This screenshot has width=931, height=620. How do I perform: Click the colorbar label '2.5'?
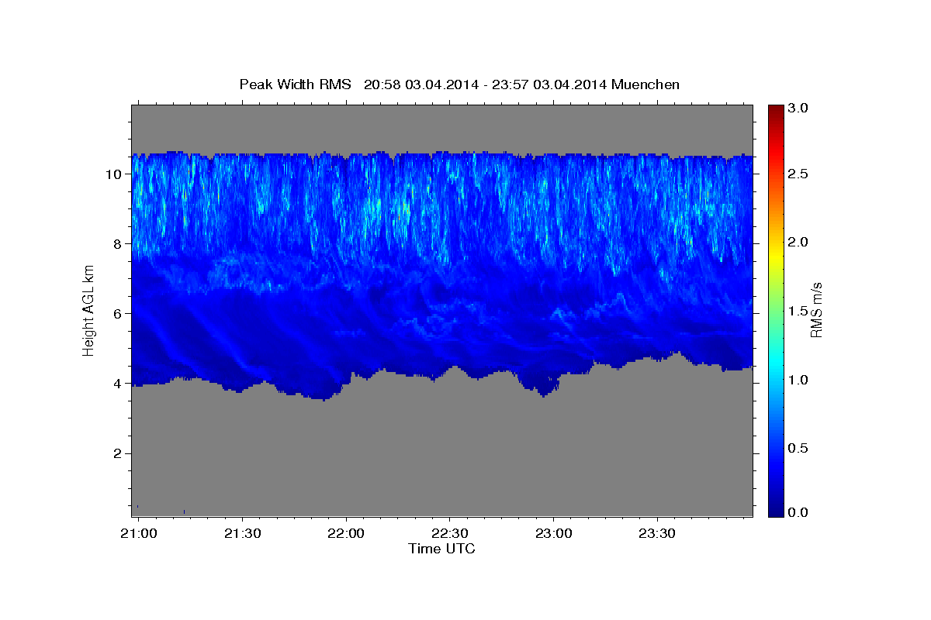click(798, 174)
